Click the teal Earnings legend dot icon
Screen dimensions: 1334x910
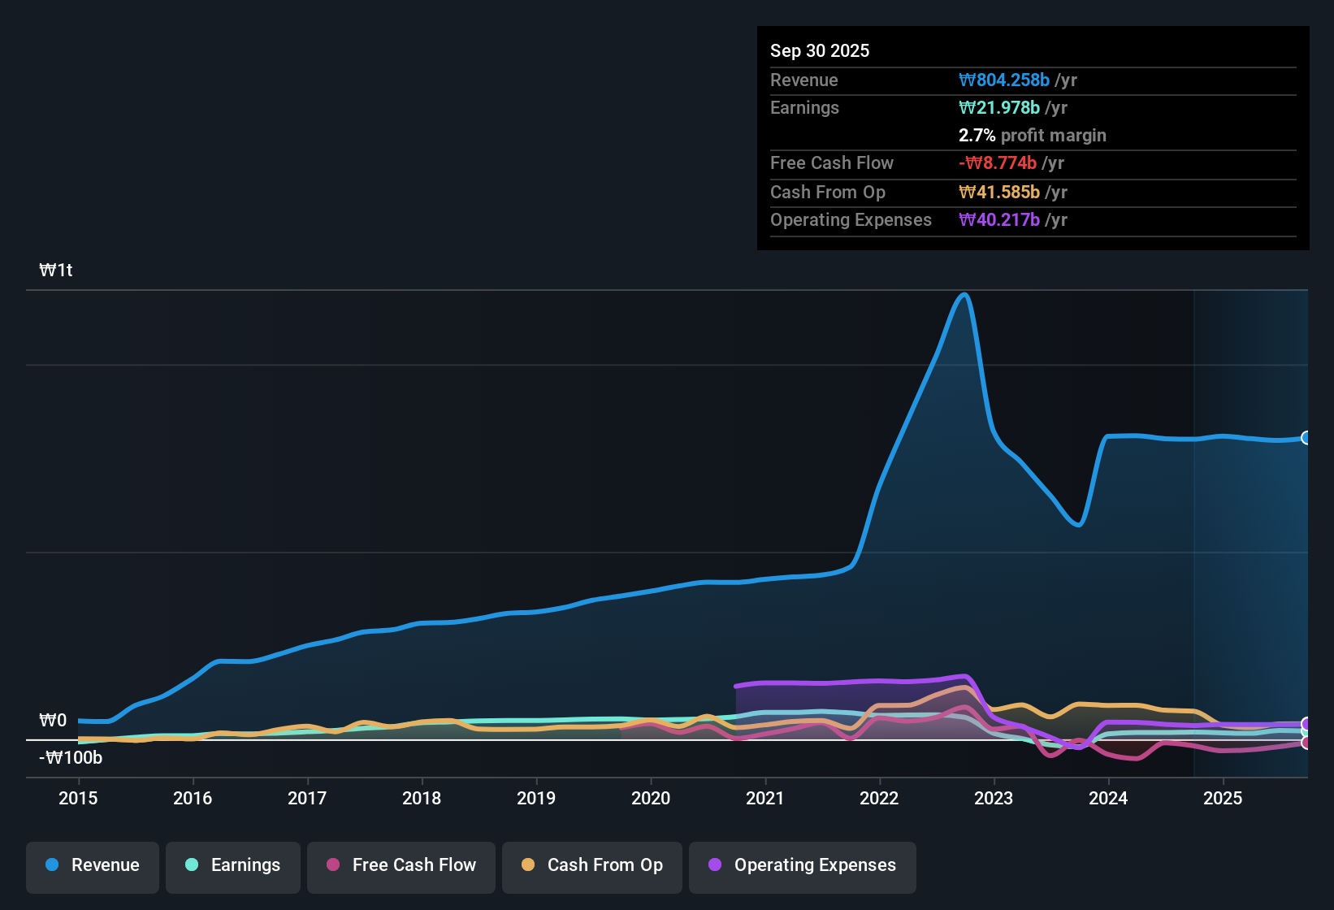click(192, 865)
